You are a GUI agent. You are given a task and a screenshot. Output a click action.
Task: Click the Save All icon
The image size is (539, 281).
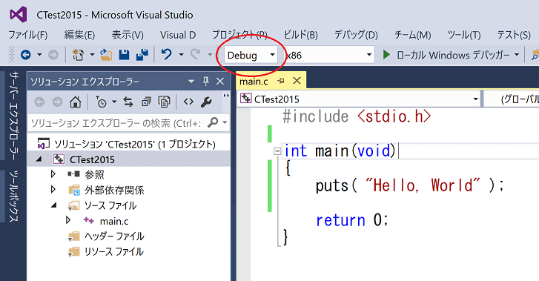(142, 55)
